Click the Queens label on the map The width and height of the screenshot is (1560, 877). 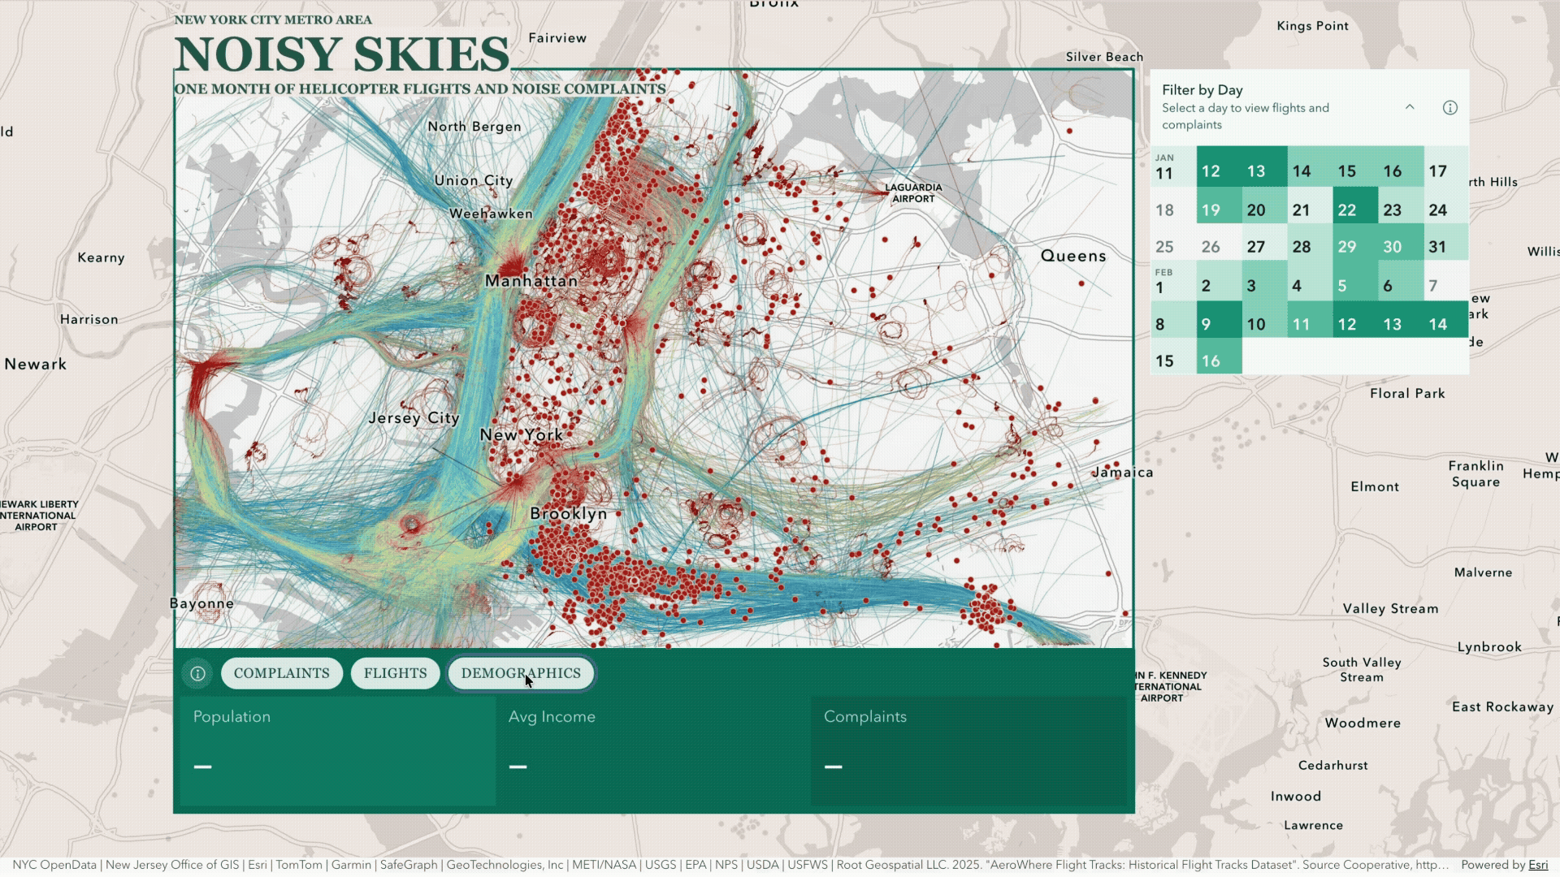pyautogui.click(x=1073, y=256)
